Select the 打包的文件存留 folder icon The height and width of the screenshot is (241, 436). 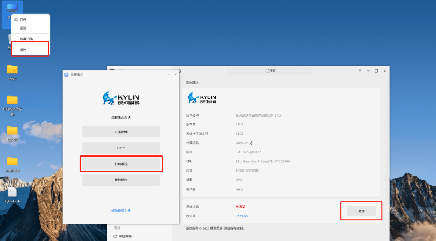[x=12, y=100]
